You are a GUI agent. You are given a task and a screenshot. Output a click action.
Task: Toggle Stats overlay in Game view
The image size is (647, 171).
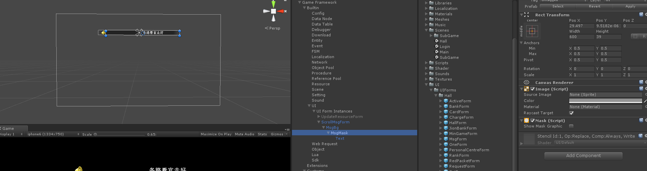(262, 134)
